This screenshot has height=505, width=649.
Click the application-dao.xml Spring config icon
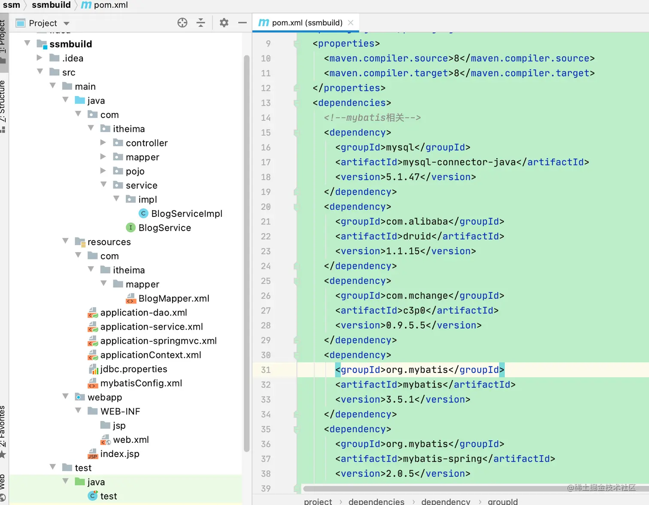coord(93,313)
